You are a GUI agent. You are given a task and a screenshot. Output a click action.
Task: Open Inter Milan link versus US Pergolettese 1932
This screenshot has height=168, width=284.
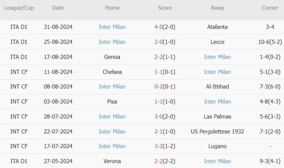coord(112,132)
